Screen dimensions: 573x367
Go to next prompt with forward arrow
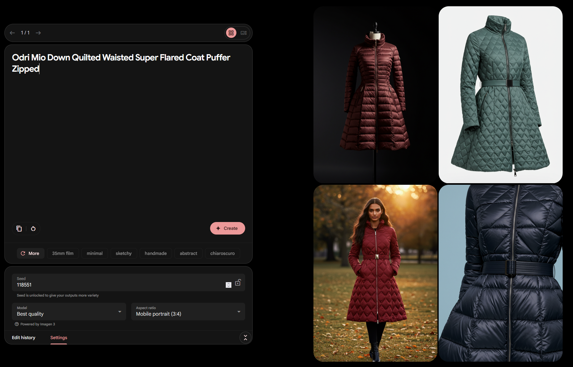coord(38,33)
